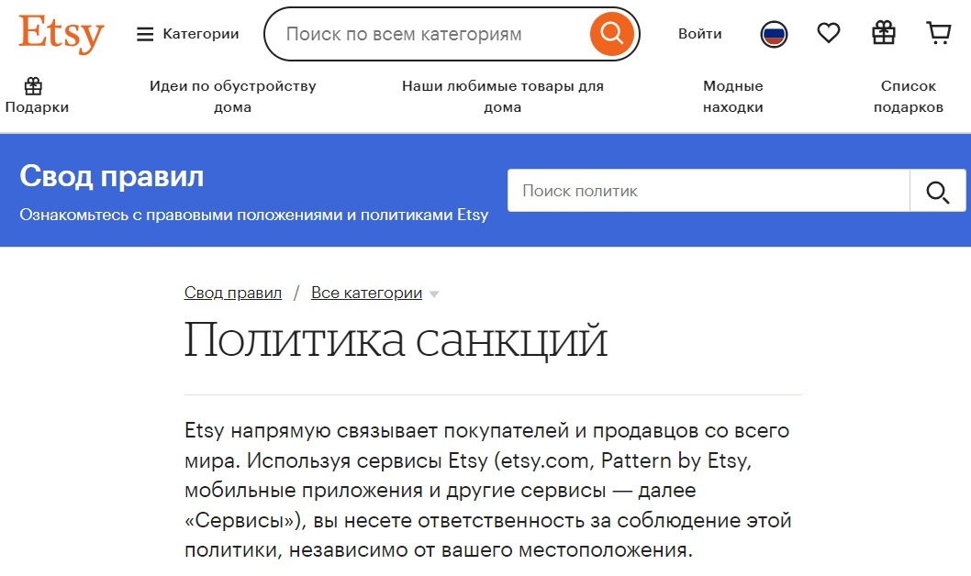
Task: Click the Поиск политик search field
Action: [709, 191]
